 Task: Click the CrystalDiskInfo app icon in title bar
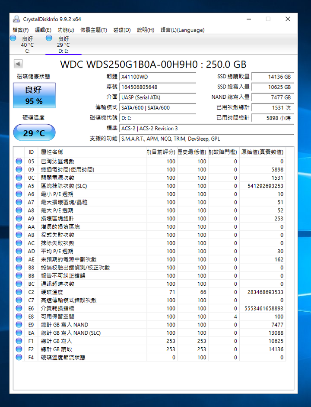click(16, 19)
